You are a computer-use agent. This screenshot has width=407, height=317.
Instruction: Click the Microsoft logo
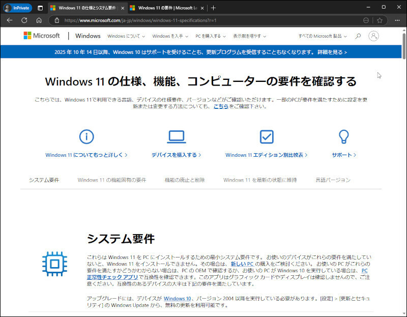(42, 36)
